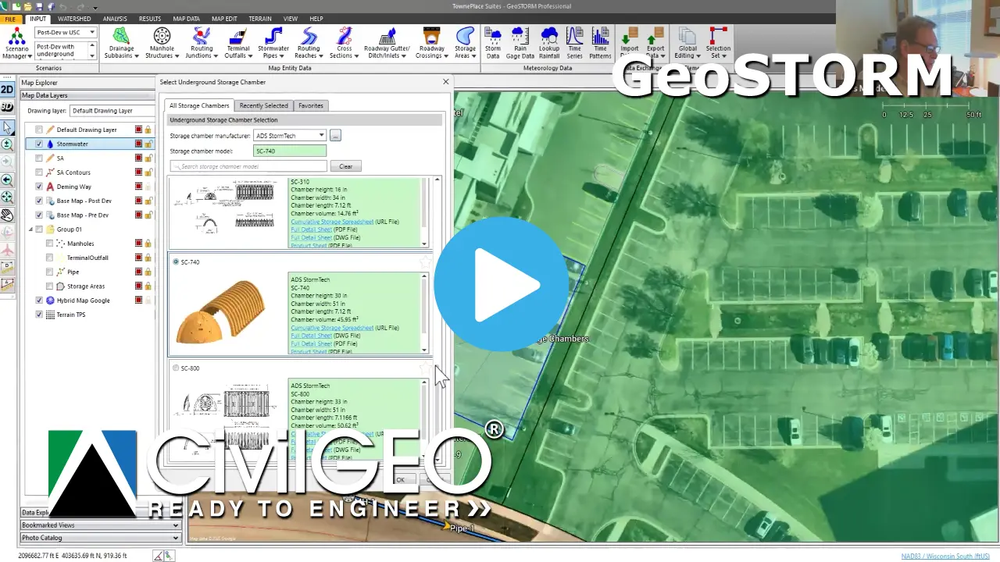Open Routing Reaches tool

309,44
